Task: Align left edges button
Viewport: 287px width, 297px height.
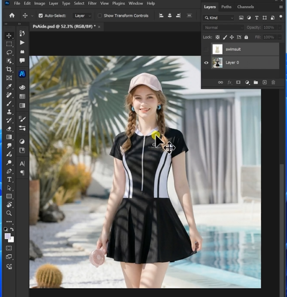Action: tap(161, 16)
